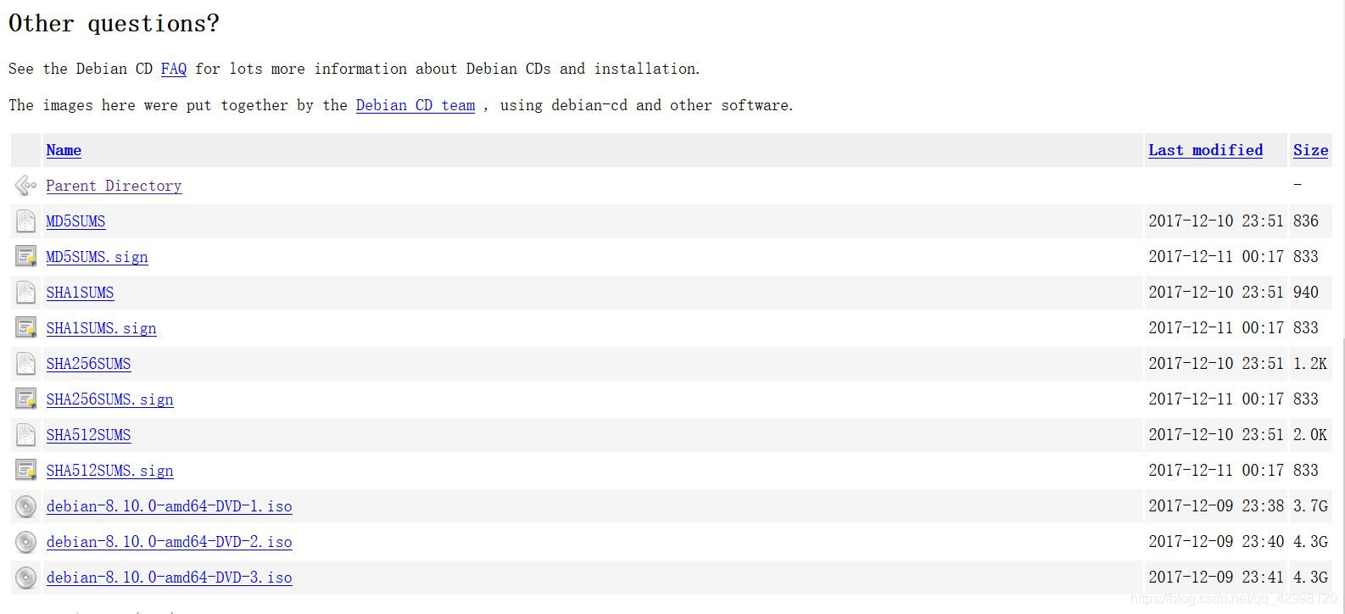Click the signature icon beside SHA256SUMS.sign

(x=25, y=399)
